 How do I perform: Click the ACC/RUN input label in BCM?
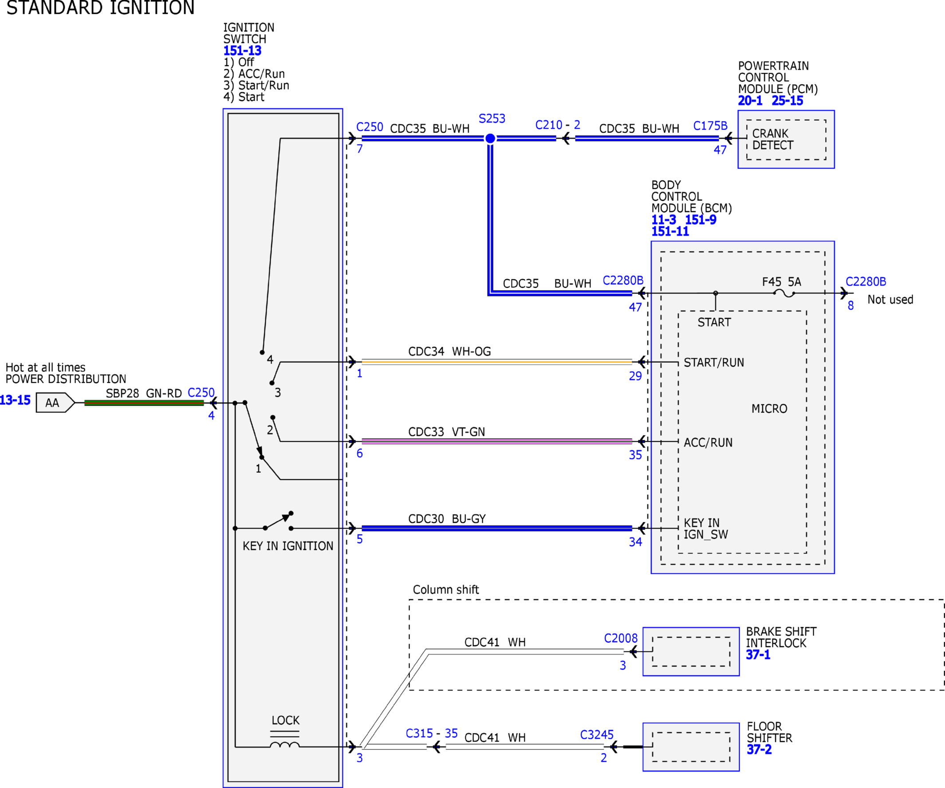[708, 443]
